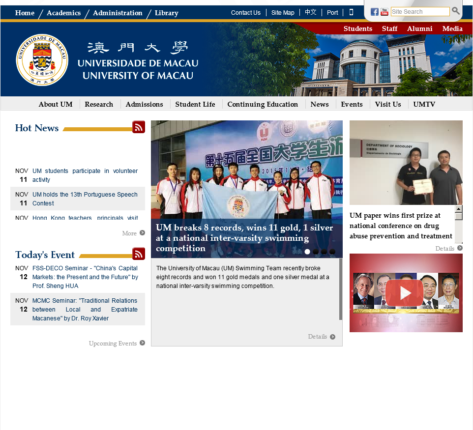Open the Site Map link
Viewport: 473px width, 430px height.
[x=283, y=13]
